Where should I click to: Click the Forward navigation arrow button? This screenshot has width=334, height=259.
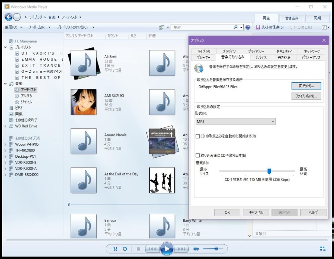coord(17,17)
